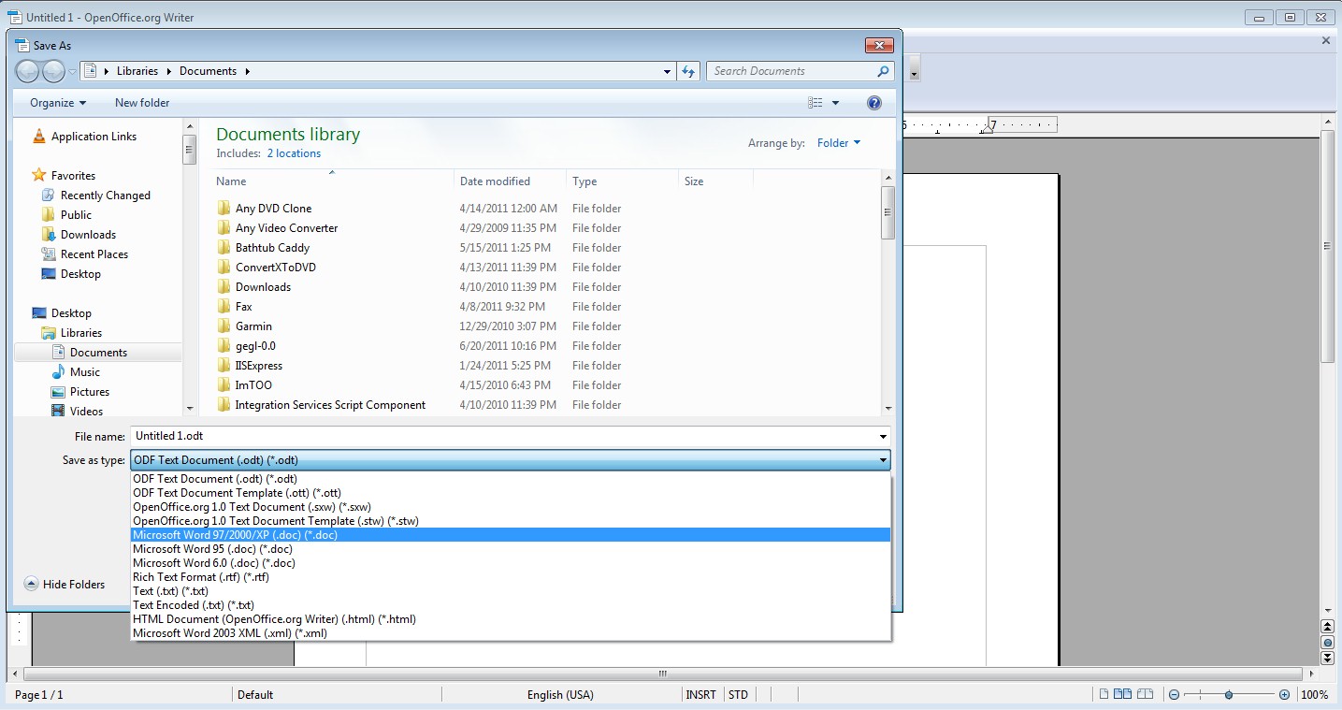This screenshot has width=1342, height=710.
Task: Switch to side-by-side page view layout
Action: (1120, 694)
